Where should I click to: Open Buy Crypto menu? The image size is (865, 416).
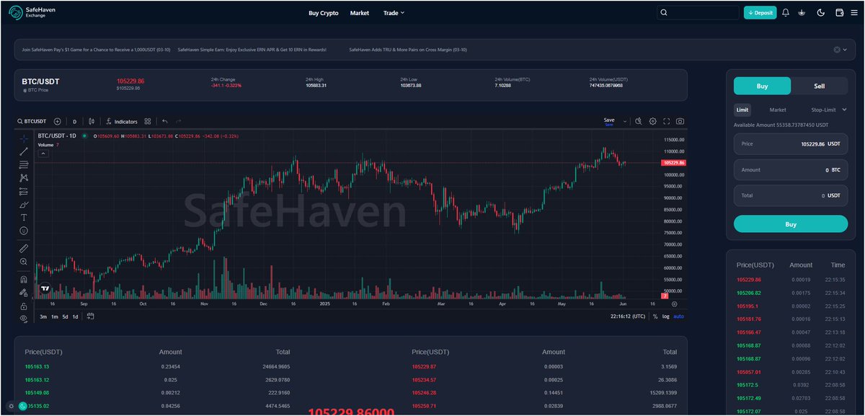(x=324, y=13)
